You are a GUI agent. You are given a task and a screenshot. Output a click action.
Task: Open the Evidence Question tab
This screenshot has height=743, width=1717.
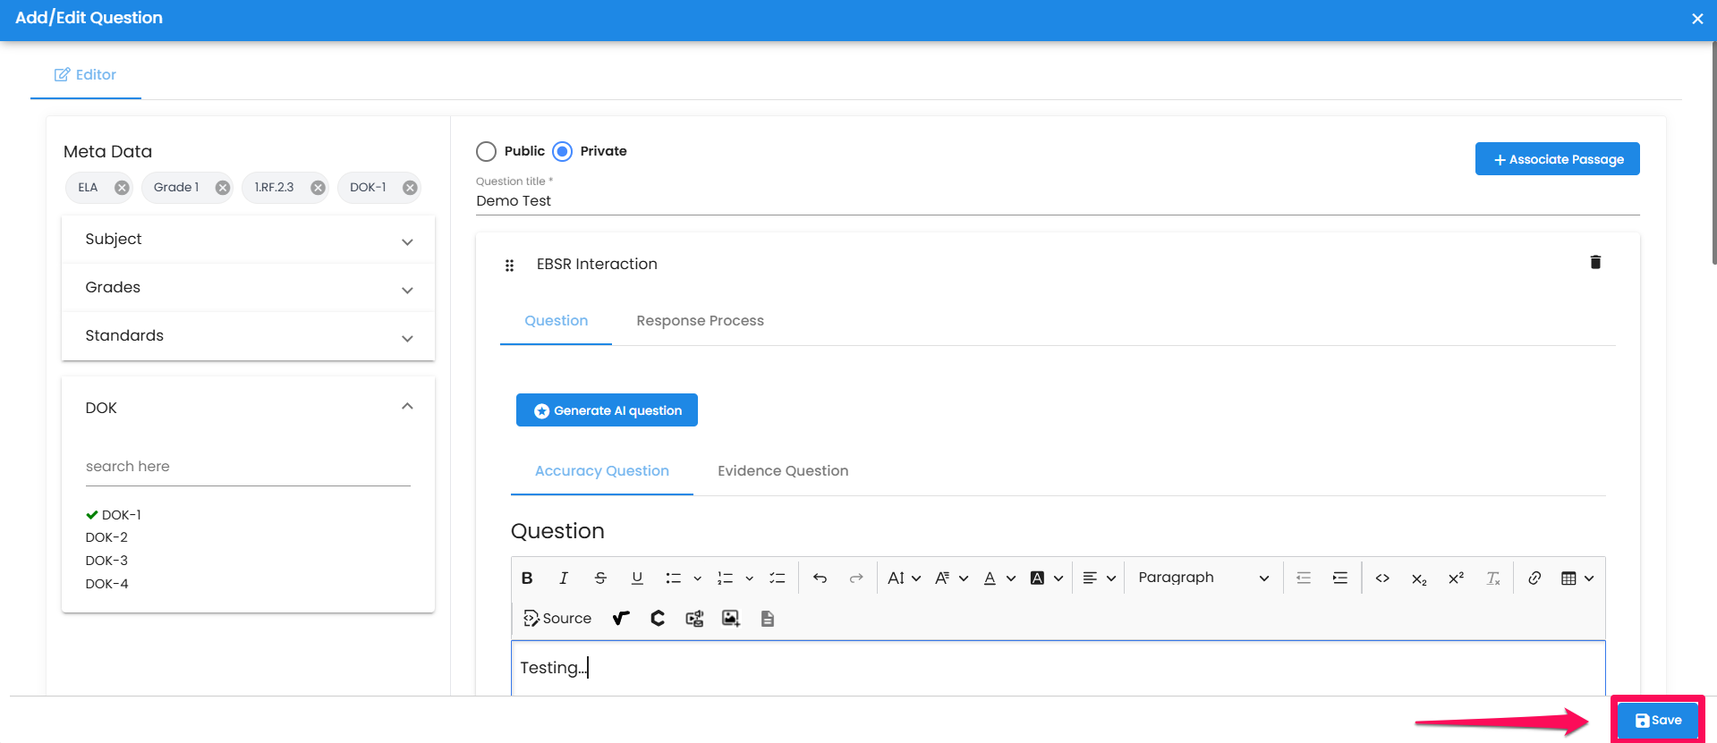point(782,471)
